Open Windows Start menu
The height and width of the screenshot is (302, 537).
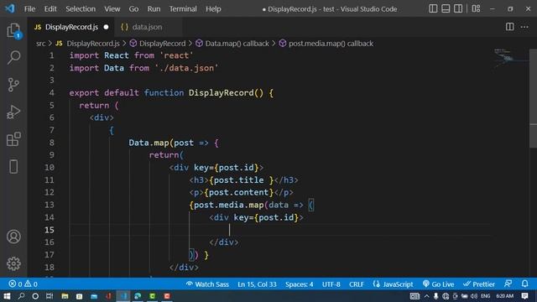7,296
